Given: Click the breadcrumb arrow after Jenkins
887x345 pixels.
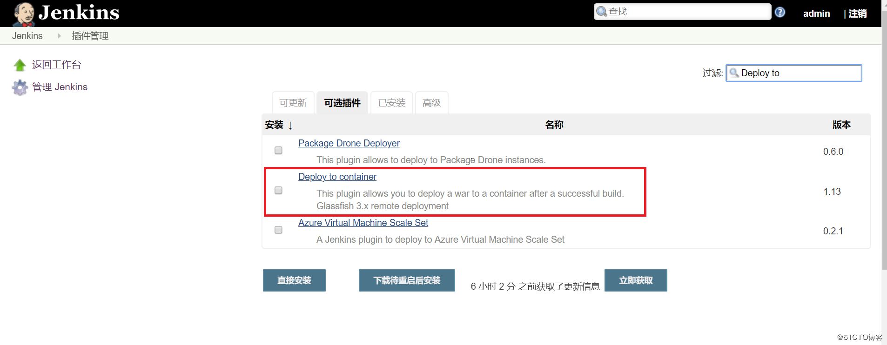Looking at the screenshot, I should [x=59, y=36].
